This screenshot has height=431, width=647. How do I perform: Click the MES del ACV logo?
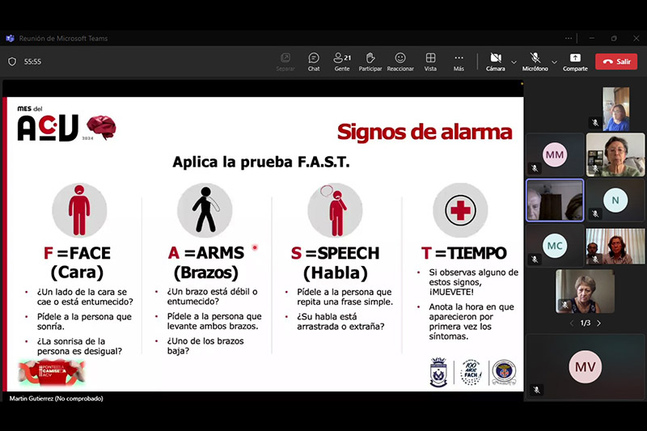tap(48, 124)
